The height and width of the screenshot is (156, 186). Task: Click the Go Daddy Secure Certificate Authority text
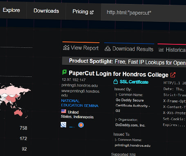(133, 106)
